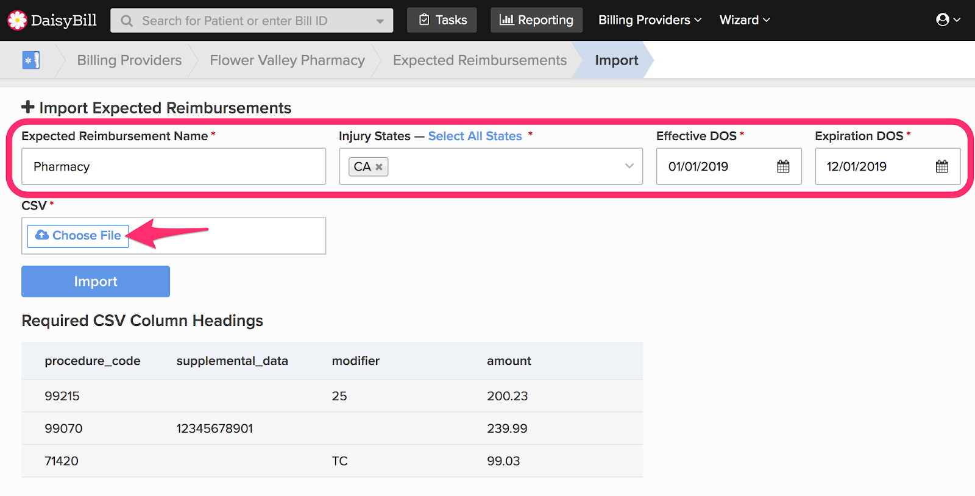Screen dimensions: 975x496
Task: Open the user account menu
Action: pyautogui.click(x=948, y=20)
